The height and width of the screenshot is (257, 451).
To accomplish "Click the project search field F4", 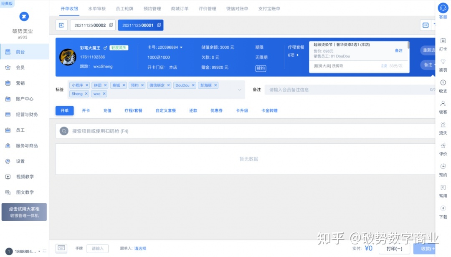I will pyautogui.click(x=167, y=131).
